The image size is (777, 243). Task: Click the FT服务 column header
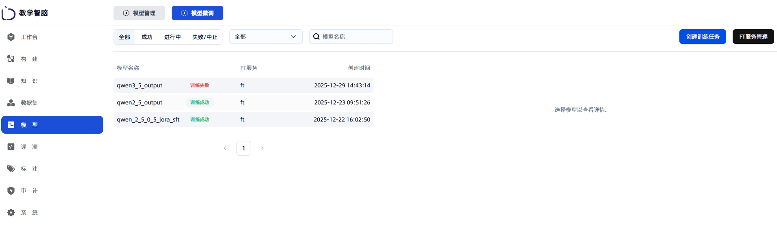pyautogui.click(x=249, y=68)
